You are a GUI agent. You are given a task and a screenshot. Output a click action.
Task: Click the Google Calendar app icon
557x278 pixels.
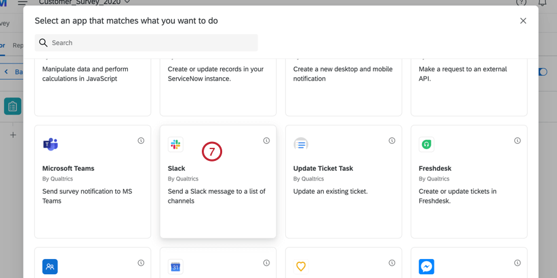tap(176, 266)
